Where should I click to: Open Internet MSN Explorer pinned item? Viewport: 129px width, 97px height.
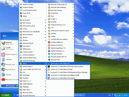click(x=10, y=43)
